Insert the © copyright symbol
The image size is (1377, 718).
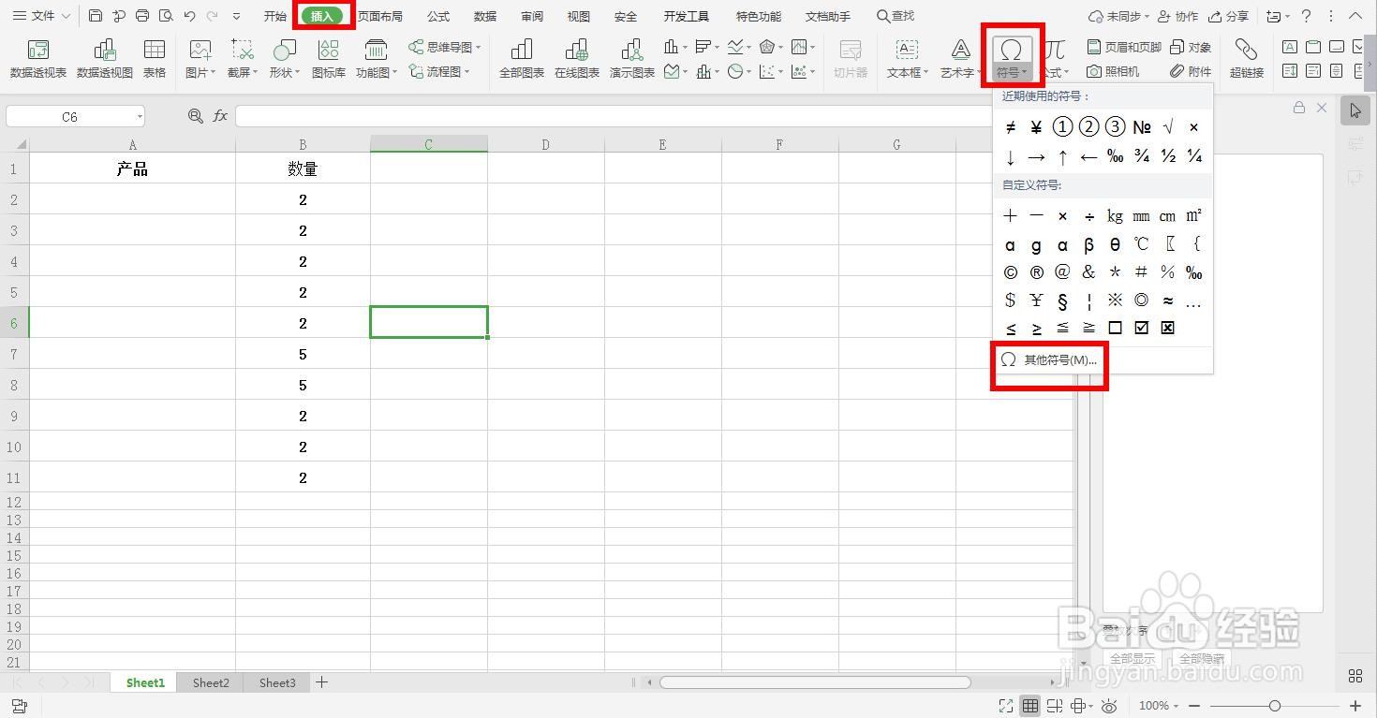click(1010, 272)
